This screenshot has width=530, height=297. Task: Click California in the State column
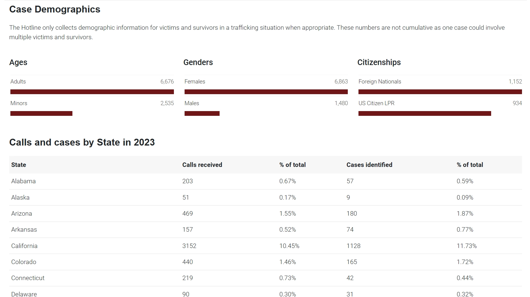(24, 246)
